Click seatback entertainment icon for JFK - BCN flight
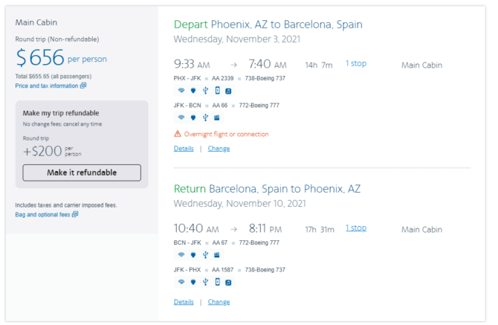This screenshot has height=325, width=498. [217, 118]
